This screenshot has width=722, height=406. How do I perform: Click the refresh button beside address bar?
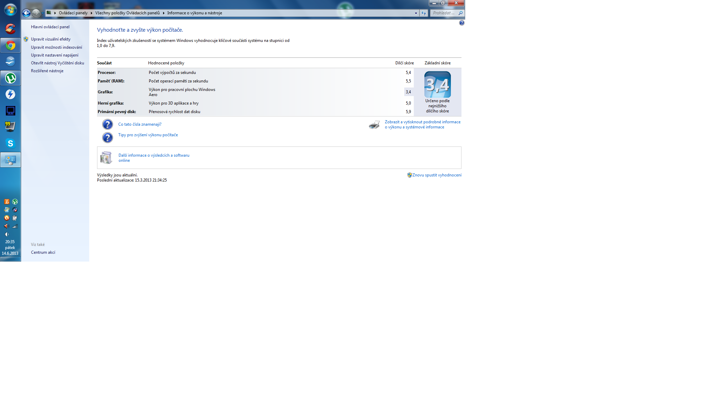pyautogui.click(x=424, y=13)
